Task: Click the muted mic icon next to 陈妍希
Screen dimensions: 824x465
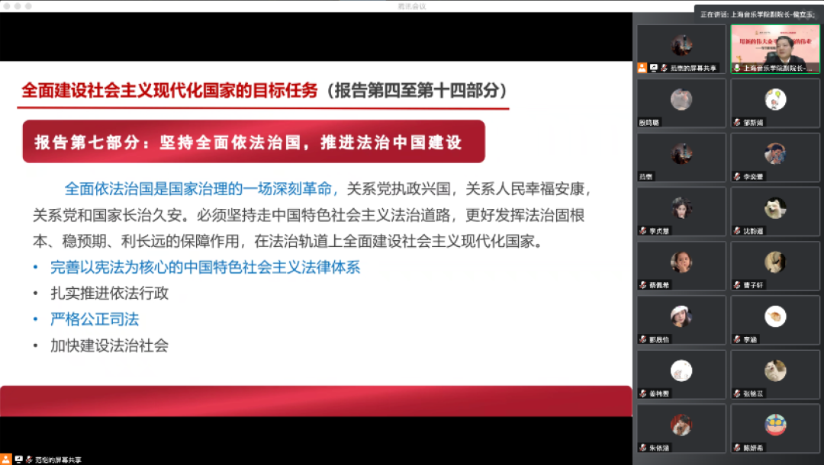Action: coord(737,447)
